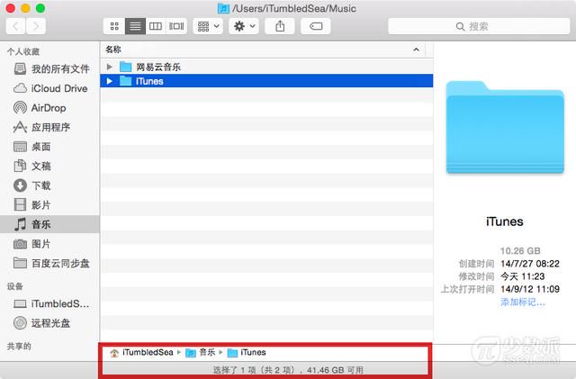Viewport: 576px width, 379px height.
Task: Open 下载 in sidebar
Action: click(51, 185)
